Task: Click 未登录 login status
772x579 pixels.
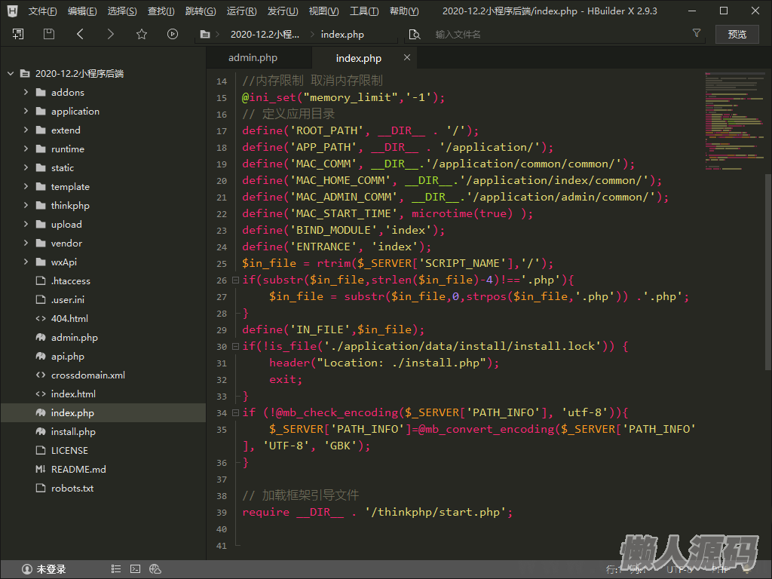Action: [x=44, y=569]
